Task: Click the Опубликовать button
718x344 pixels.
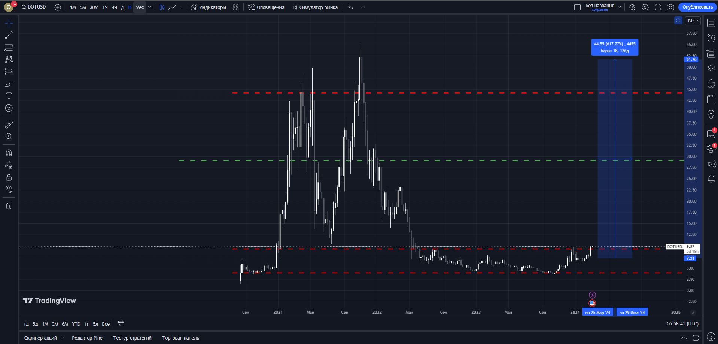Action: 697,7
